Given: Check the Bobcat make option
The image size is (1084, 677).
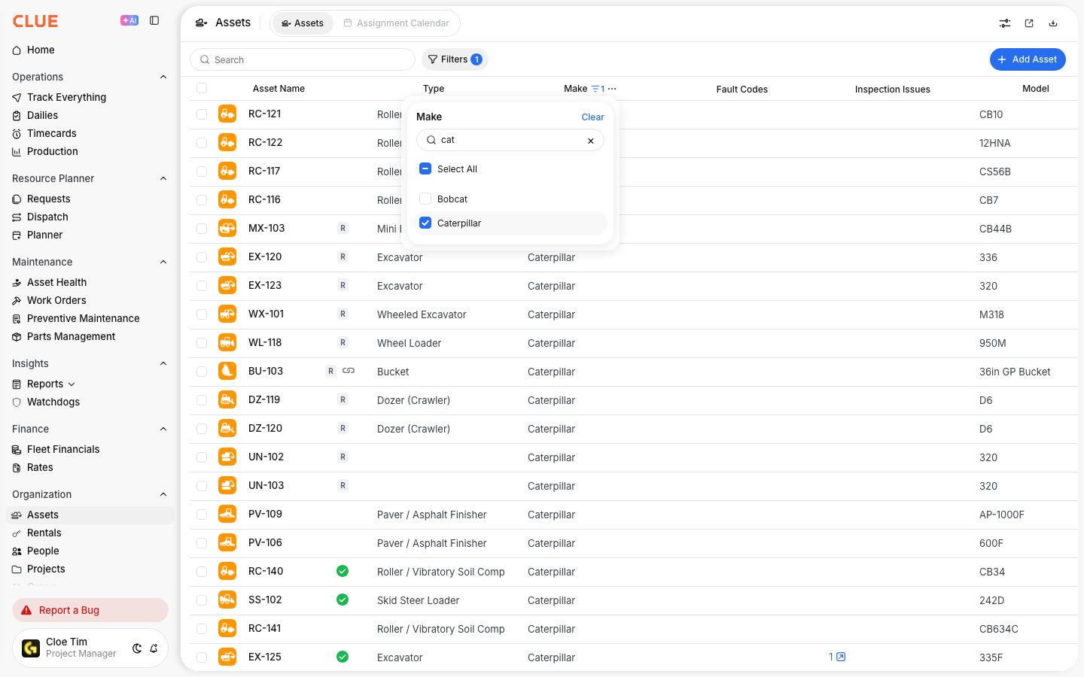Looking at the screenshot, I should pyautogui.click(x=425, y=199).
